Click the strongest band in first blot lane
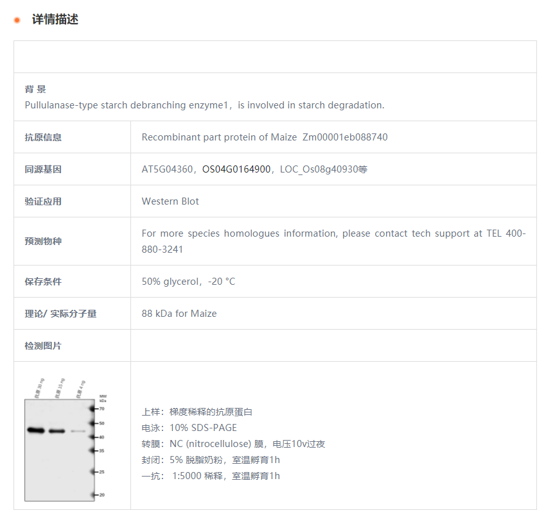 (35, 430)
